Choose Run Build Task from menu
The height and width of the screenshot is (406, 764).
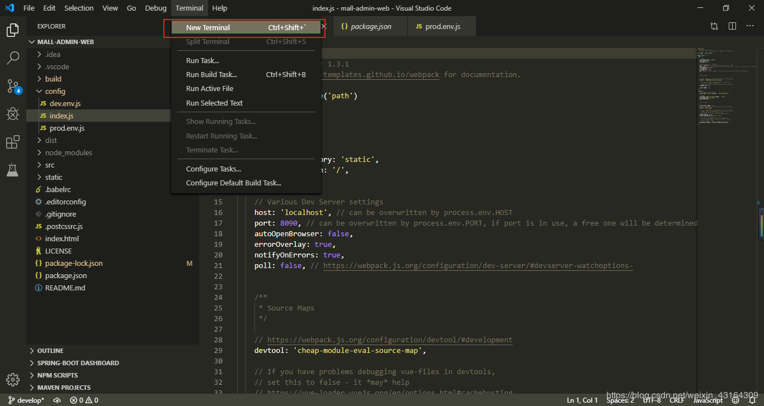(x=211, y=74)
